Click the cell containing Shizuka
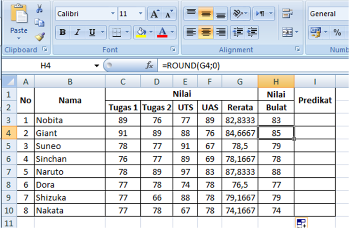 pos(70,197)
